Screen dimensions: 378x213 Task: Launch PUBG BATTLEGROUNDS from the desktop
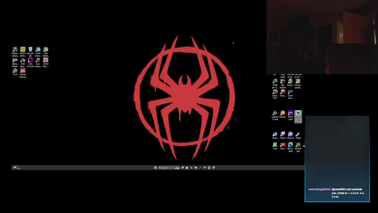(x=275, y=83)
